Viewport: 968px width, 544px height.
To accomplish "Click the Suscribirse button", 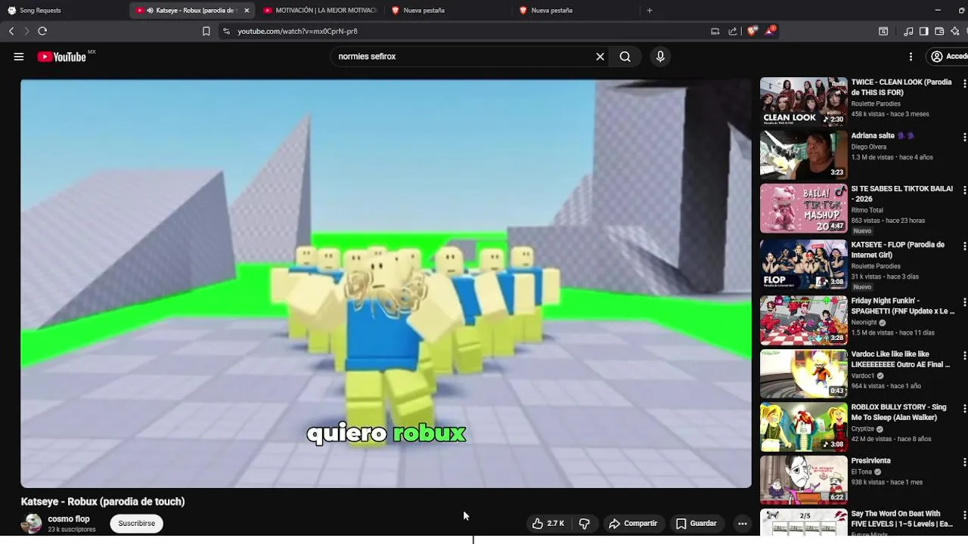I will click(x=136, y=523).
